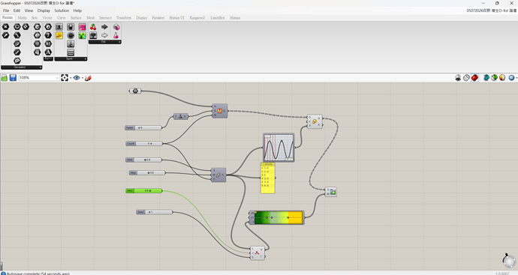This screenshot has width=518, height=275.
Task: Open the 108% zoom level combo box
Action: click(39, 78)
